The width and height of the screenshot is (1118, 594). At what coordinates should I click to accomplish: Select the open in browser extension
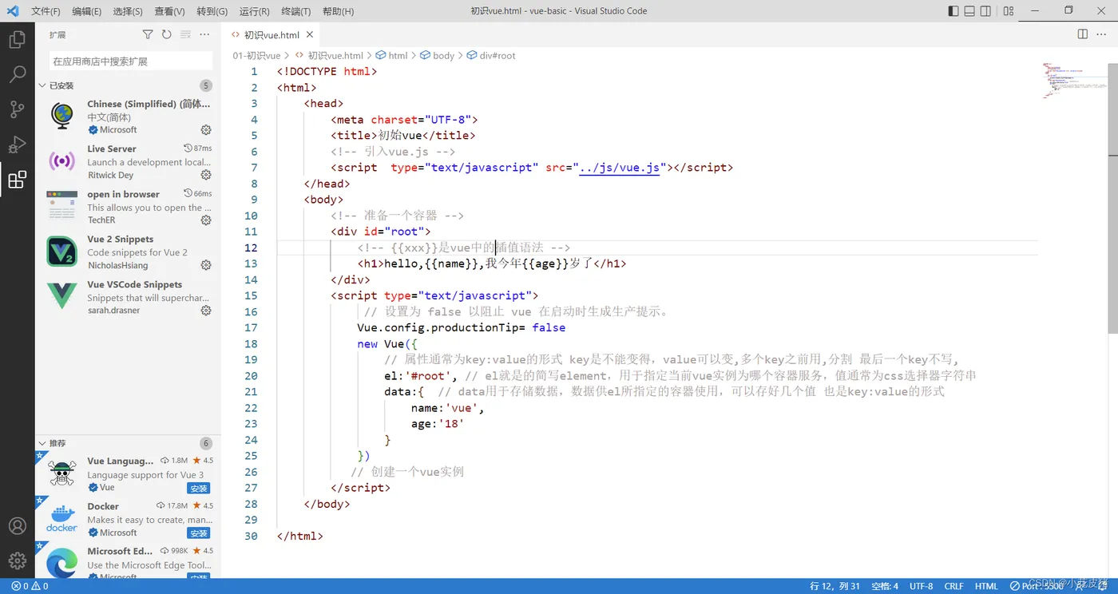pos(128,207)
